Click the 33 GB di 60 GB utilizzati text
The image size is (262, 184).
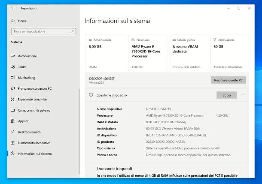pos(228,67)
